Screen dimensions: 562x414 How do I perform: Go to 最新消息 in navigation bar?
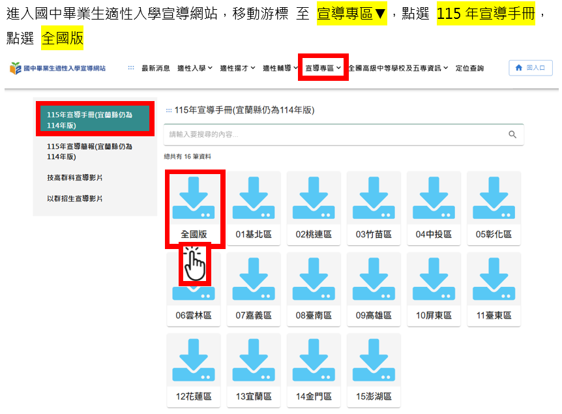point(156,68)
